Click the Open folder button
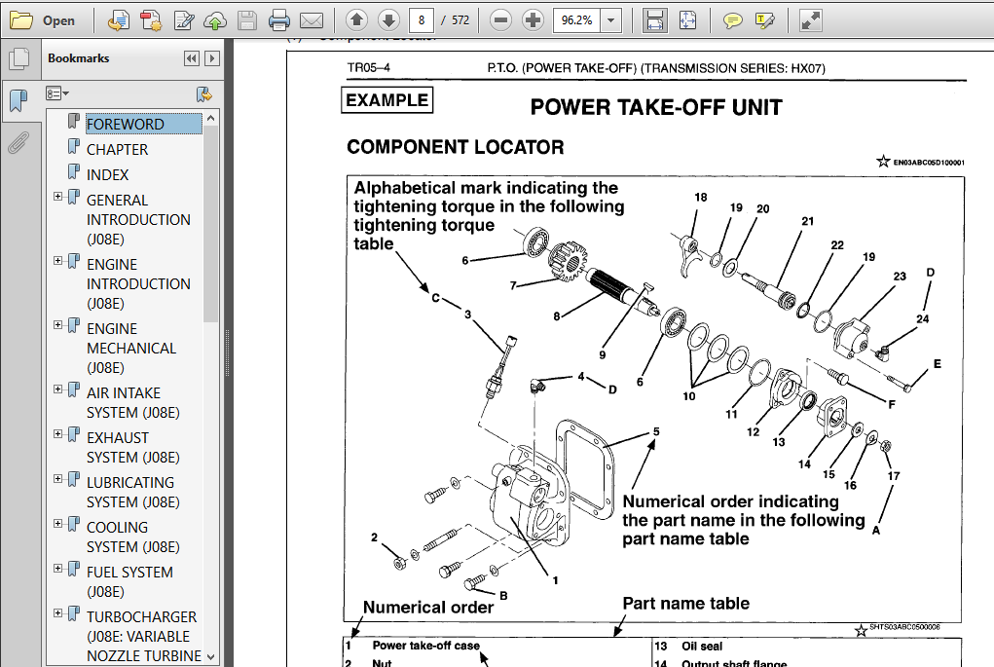This screenshot has height=667, width=994. coord(43,20)
